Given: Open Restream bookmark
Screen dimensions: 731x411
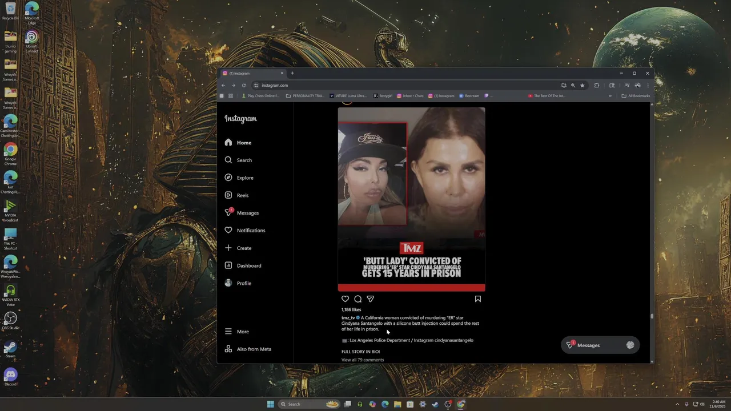Looking at the screenshot, I should (469, 96).
